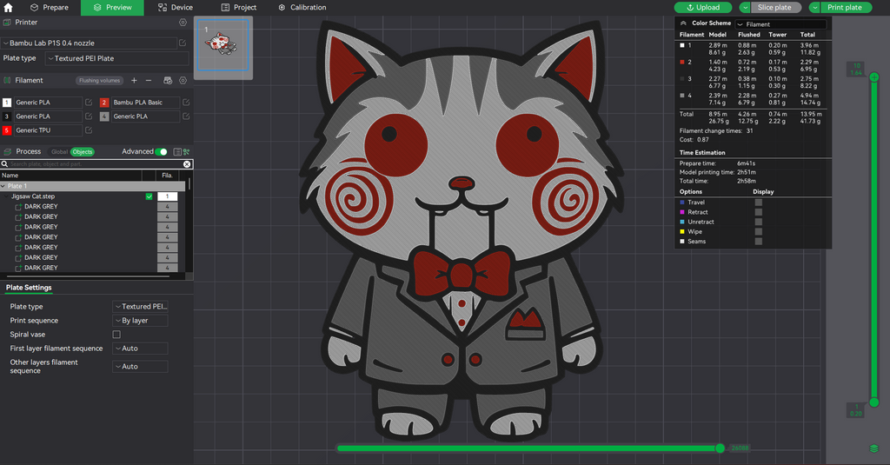Screen dimensions: 890x465
Task: Switch to the Project tab
Action: [x=239, y=7]
